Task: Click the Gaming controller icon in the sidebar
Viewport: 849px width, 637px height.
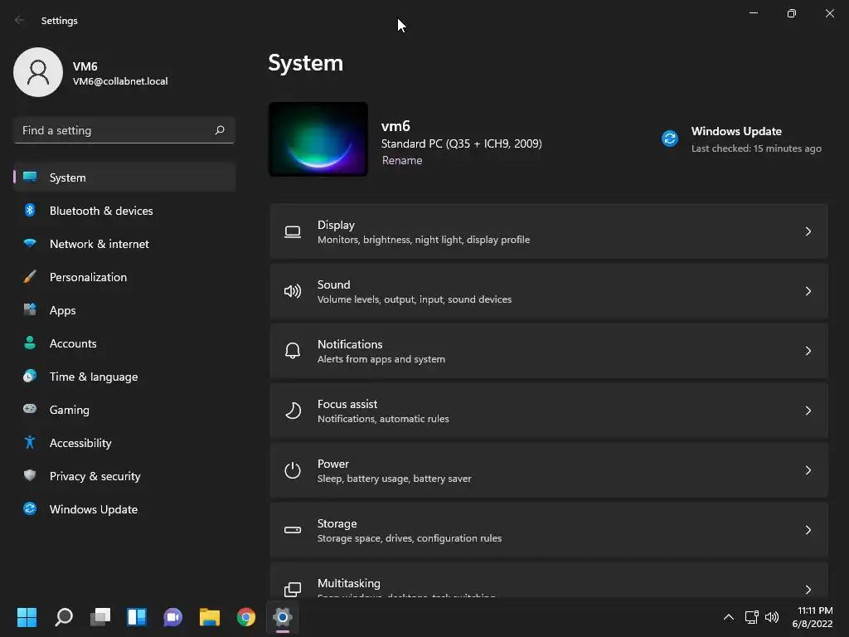Action: [x=30, y=409]
